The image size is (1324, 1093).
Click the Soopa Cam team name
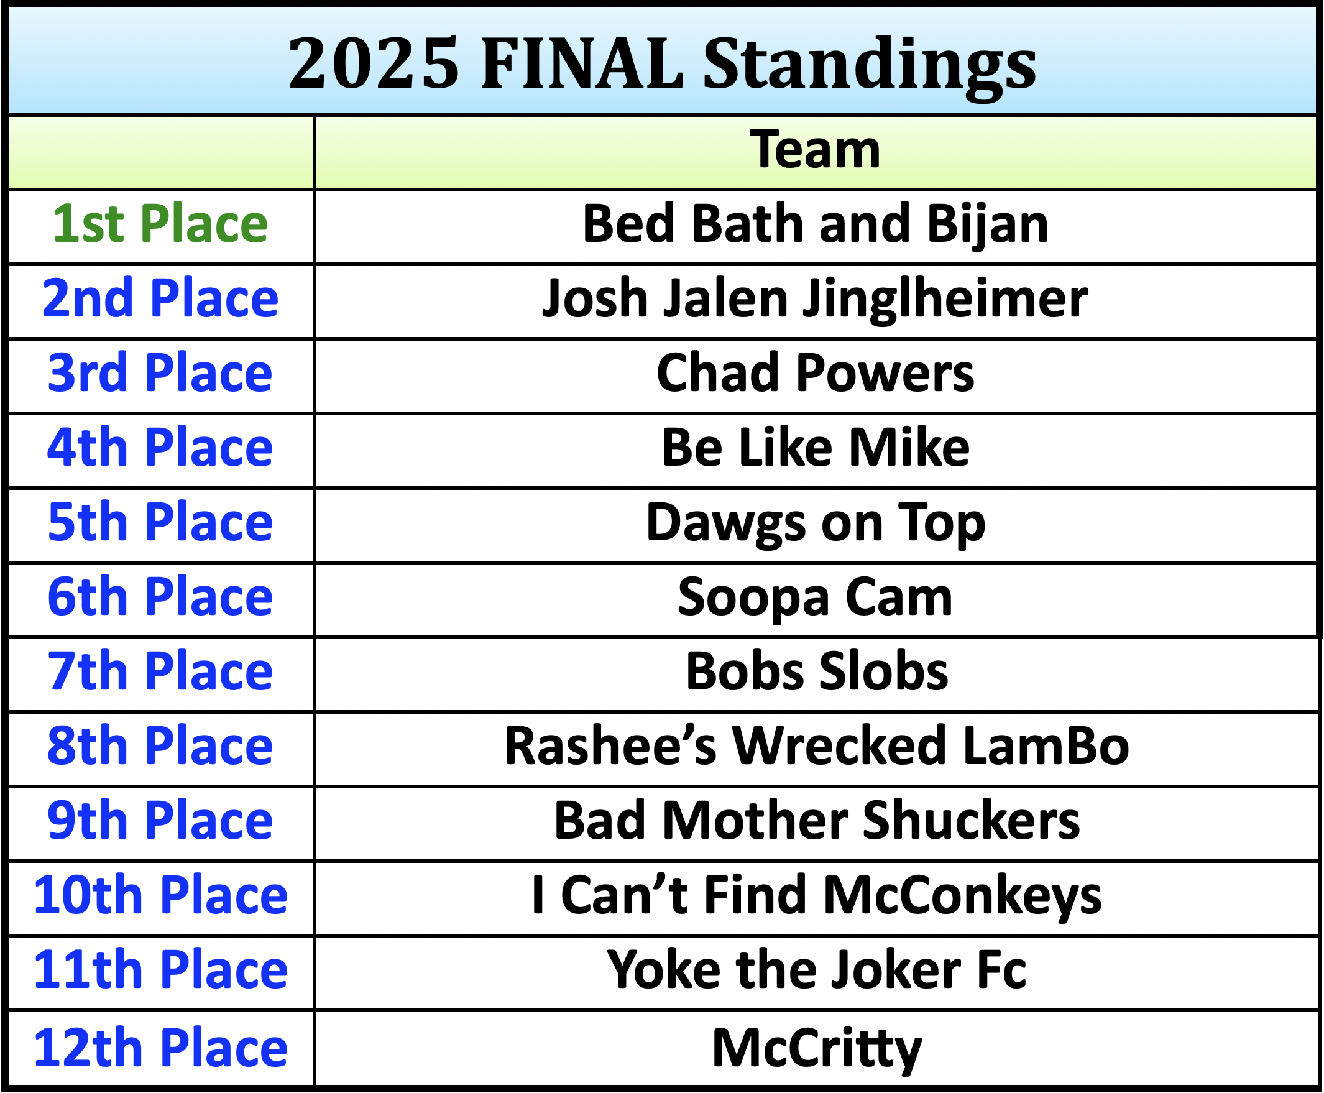pos(815,596)
